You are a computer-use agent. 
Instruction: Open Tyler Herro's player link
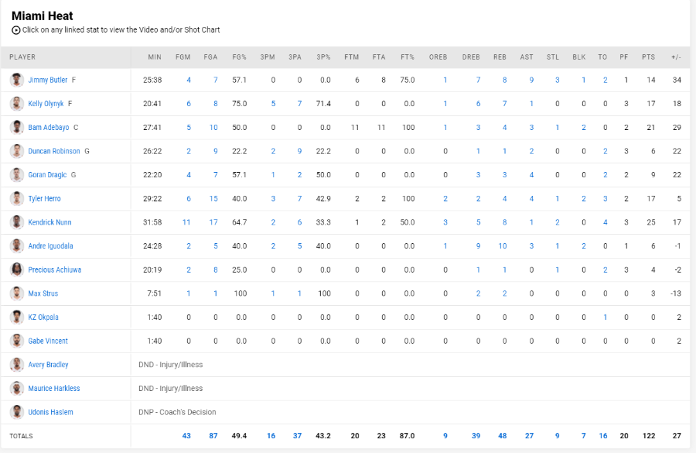tap(44, 198)
